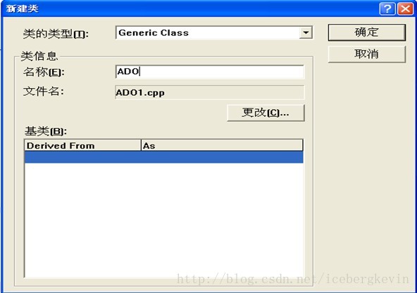Viewport: 417px width, 293px height.
Task: Click the Derived From column header
Action: 82,145
